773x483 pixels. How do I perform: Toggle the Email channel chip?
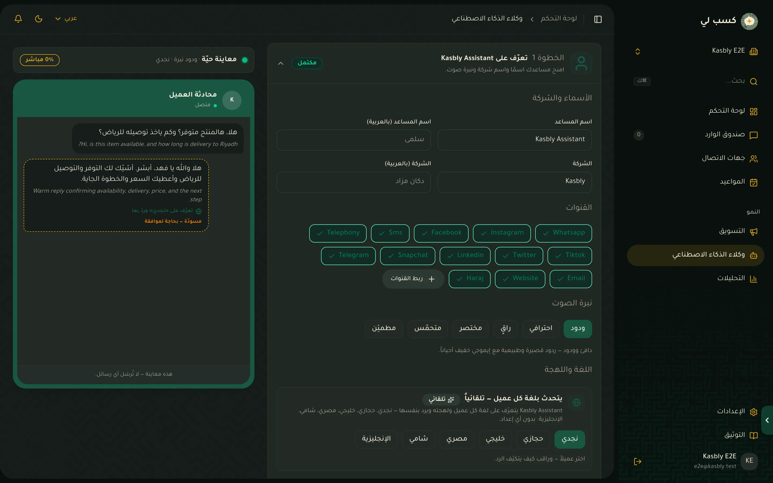(571, 279)
